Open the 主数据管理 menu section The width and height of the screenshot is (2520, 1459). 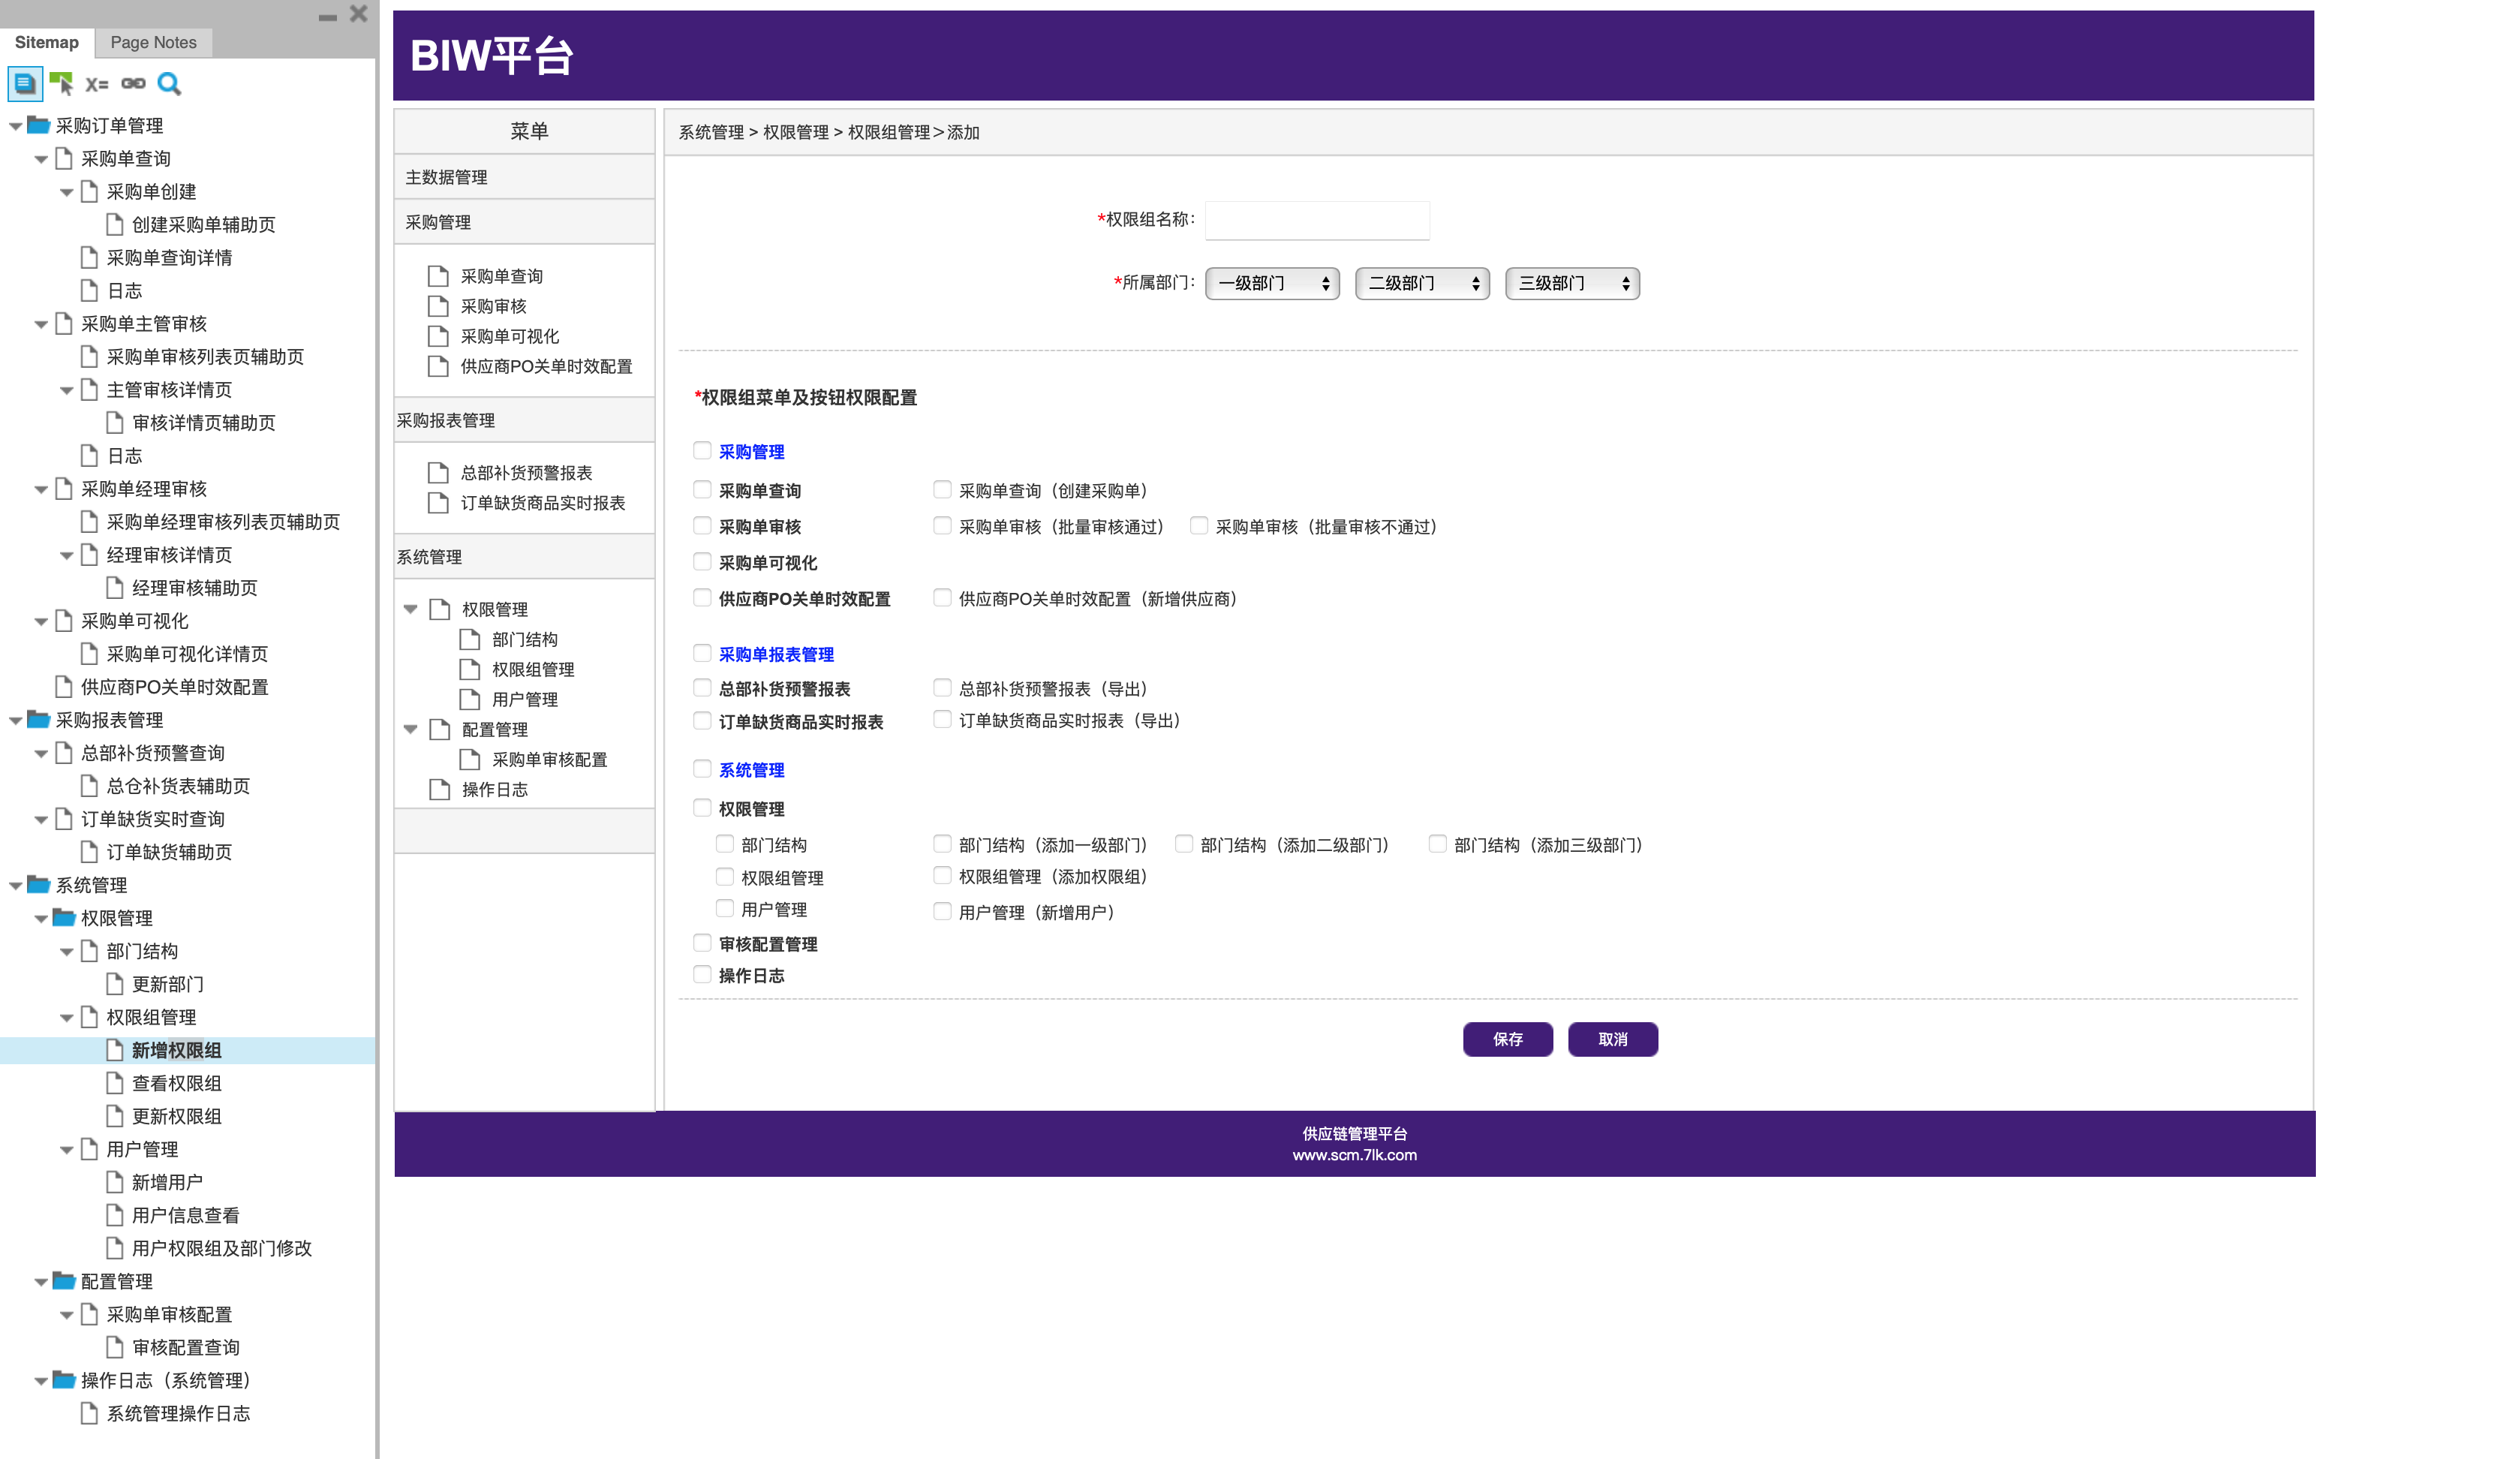coord(524,177)
